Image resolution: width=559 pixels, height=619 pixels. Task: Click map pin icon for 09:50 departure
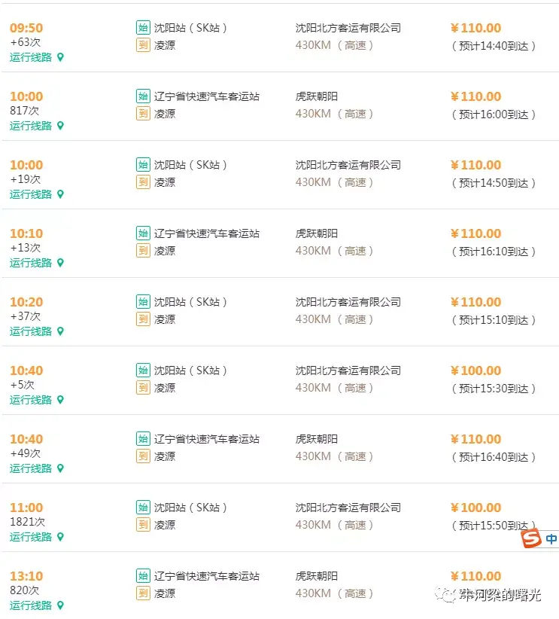[x=60, y=57]
